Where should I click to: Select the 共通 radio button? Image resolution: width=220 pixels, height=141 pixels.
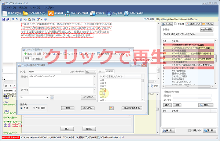[21, 108]
